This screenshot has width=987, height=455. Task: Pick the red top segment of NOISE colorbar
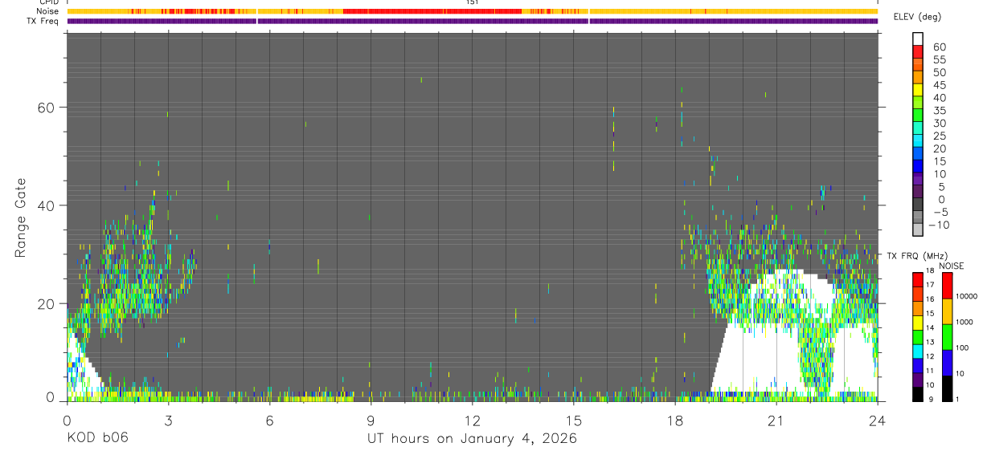947,286
